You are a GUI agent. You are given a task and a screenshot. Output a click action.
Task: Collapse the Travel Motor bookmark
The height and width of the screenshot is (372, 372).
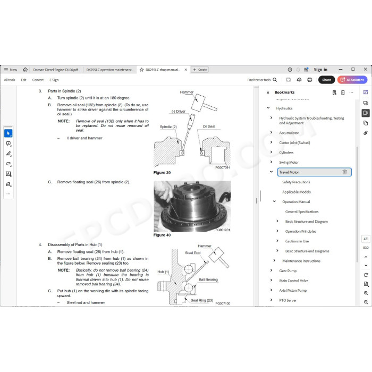click(272, 172)
